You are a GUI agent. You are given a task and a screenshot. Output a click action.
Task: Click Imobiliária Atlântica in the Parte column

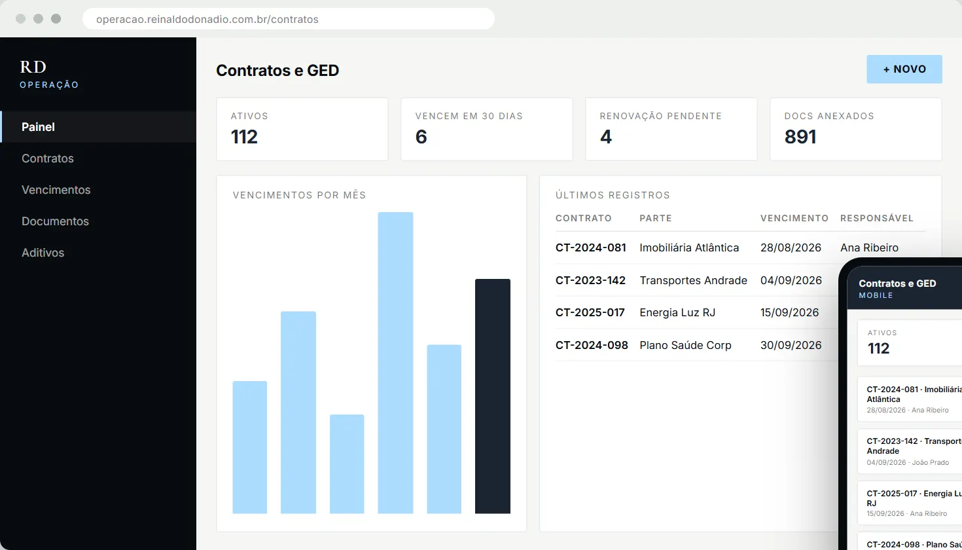coord(689,247)
